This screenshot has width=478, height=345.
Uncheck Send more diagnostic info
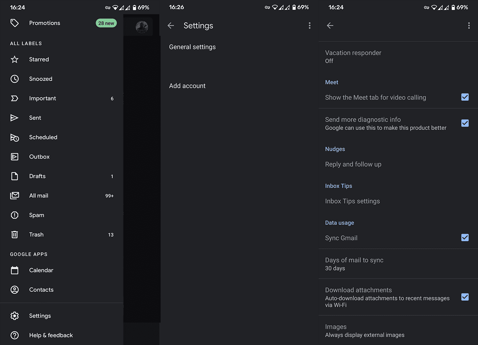pyautogui.click(x=465, y=123)
